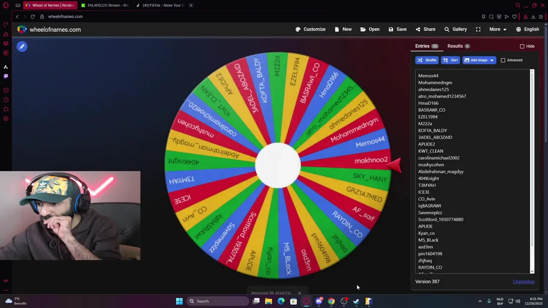Sort the entries list
The width and height of the screenshot is (548, 308).
pos(450,60)
